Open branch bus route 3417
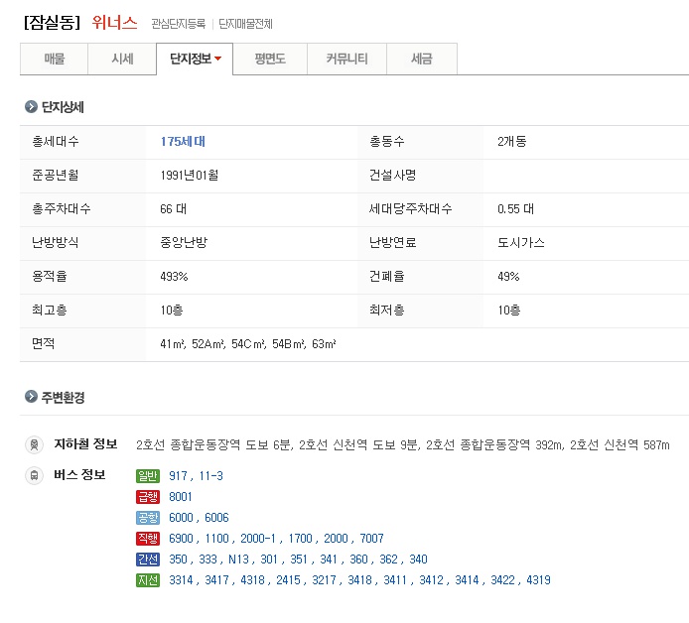This screenshot has height=623, width=689. point(216,580)
